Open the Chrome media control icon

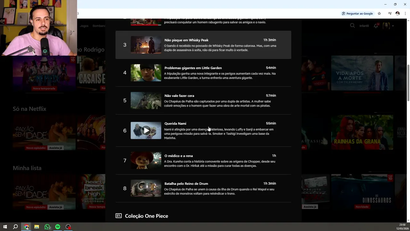tap(390, 13)
